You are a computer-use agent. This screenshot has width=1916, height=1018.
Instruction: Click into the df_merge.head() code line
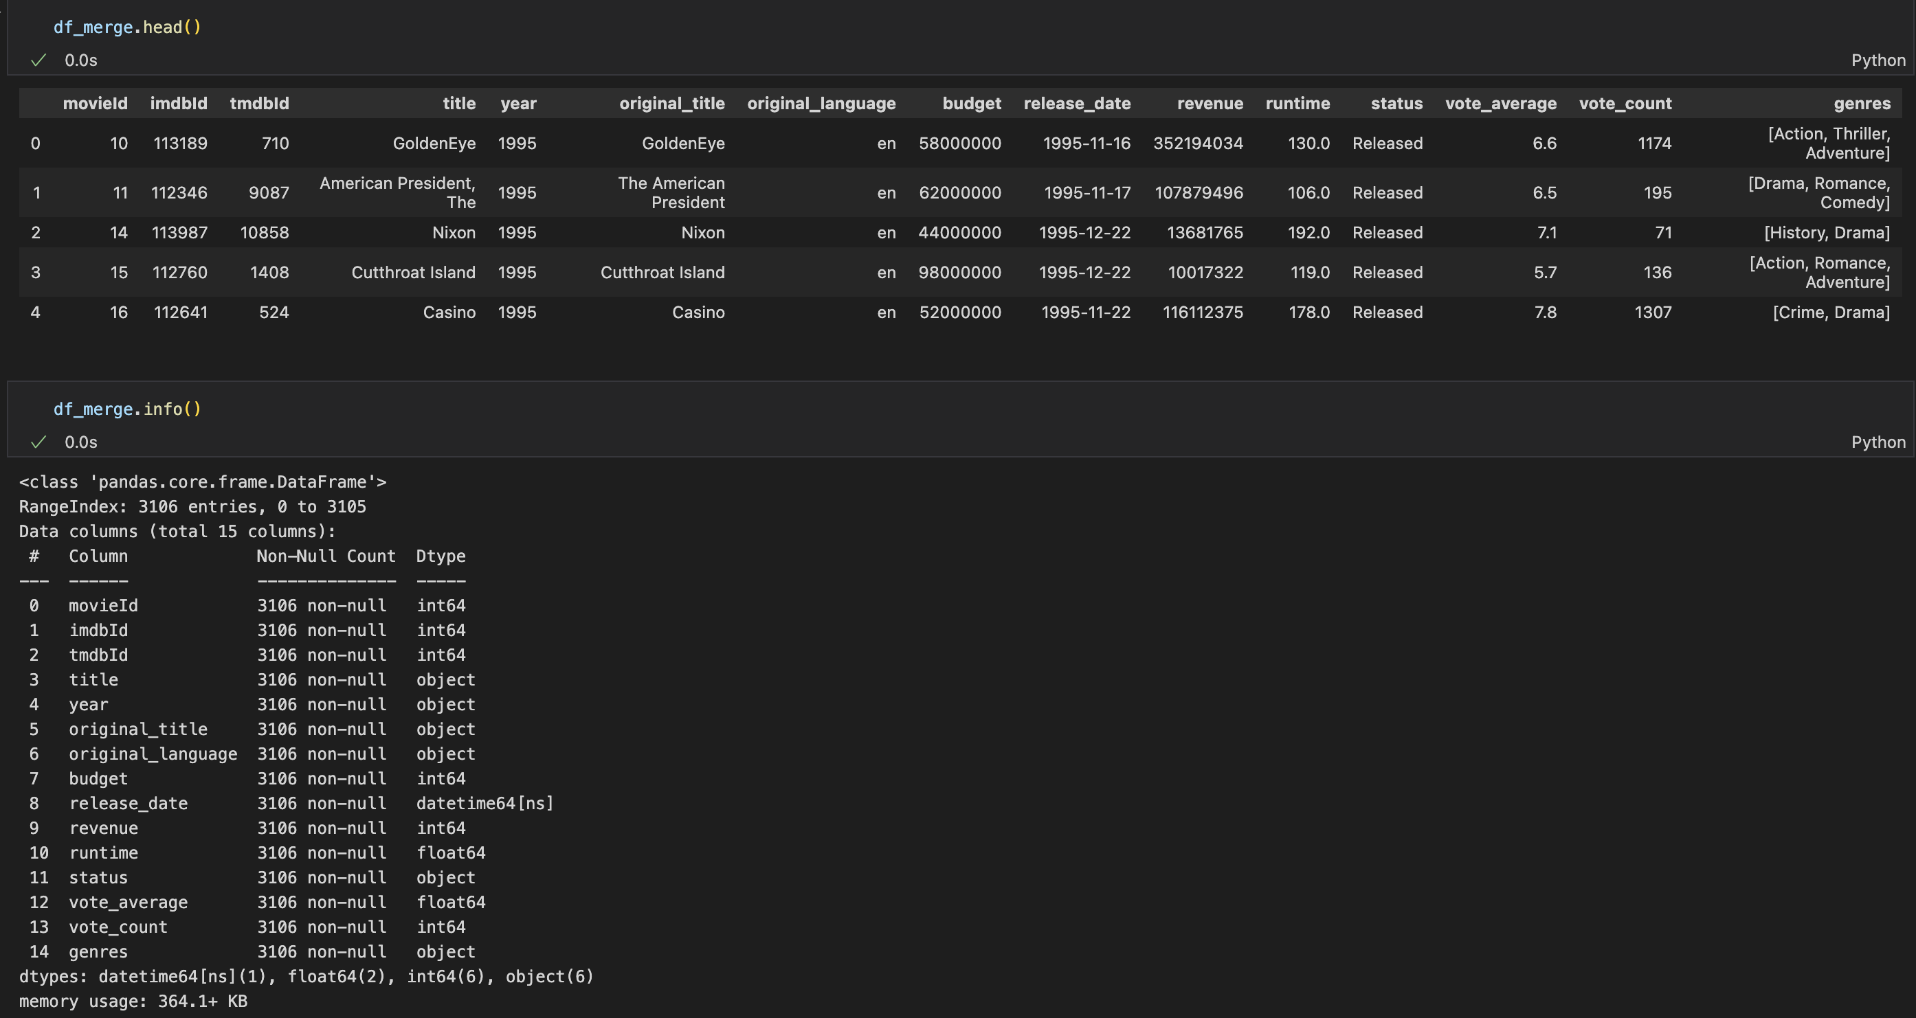point(127,27)
